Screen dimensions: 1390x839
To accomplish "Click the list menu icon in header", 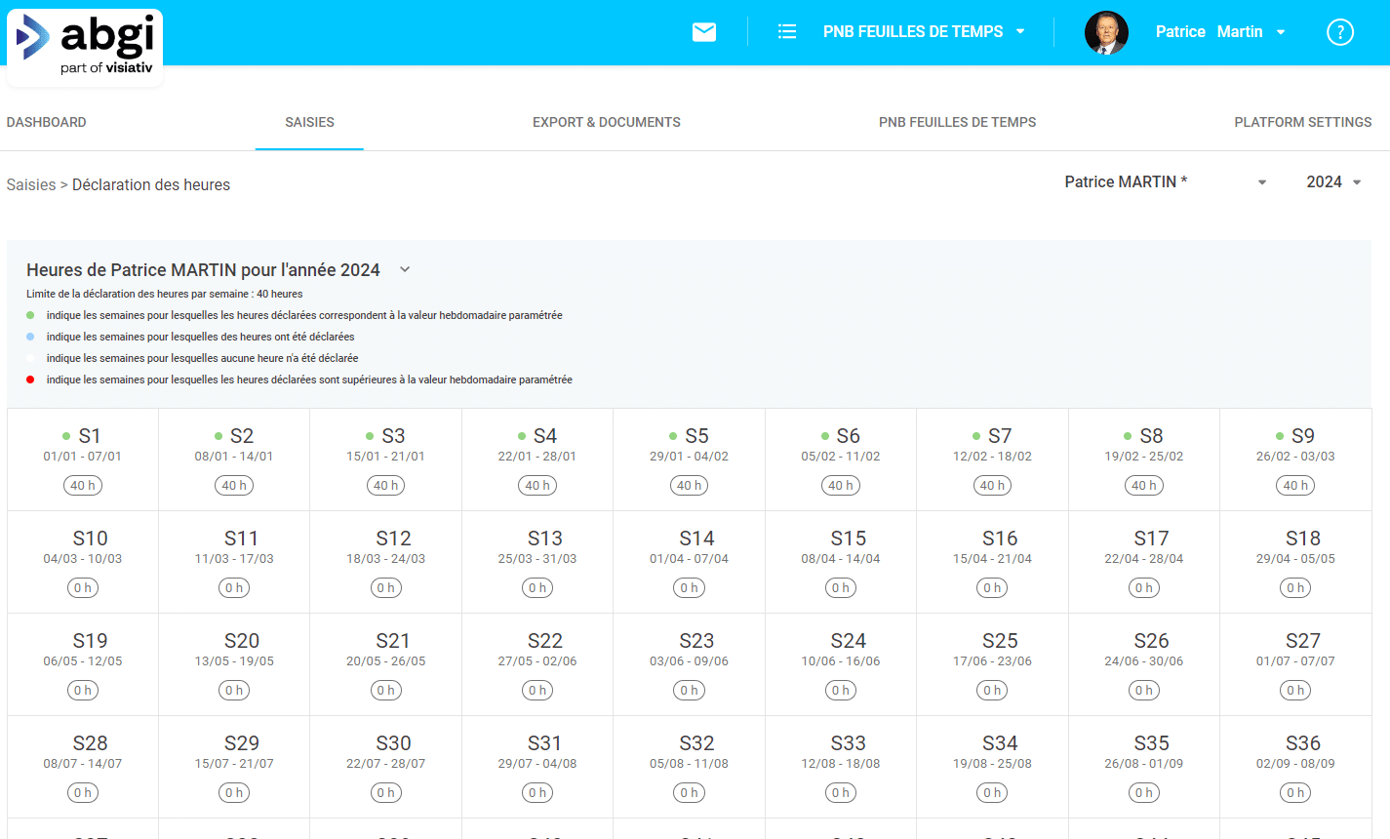I will tap(787, 32).
